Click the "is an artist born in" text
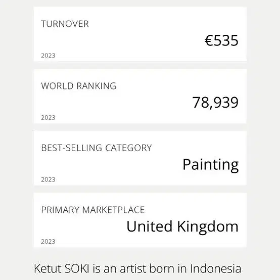 (x=139, y=268)
